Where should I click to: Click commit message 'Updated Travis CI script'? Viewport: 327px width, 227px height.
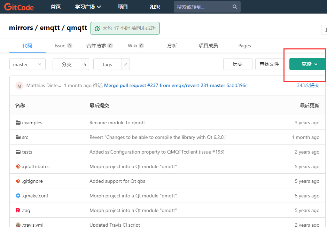tap(115, 225)
